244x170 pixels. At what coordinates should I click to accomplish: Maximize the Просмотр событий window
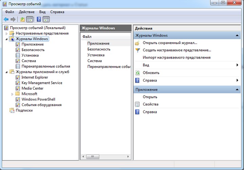(223, 2)
